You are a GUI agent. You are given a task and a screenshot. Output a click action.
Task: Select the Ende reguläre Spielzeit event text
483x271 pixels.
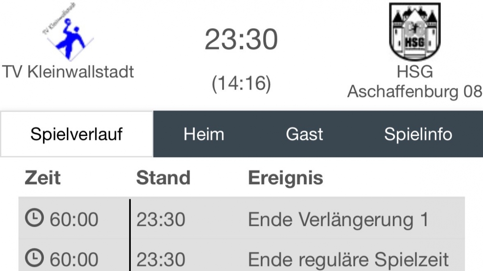click(348, 259)
